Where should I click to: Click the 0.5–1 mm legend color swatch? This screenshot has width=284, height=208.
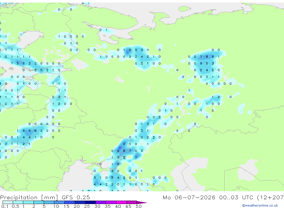(18, 202)
